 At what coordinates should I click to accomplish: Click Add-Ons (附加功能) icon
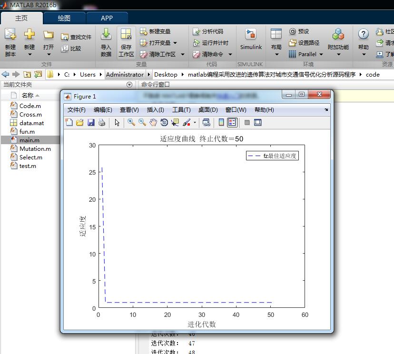pos(338,34)
